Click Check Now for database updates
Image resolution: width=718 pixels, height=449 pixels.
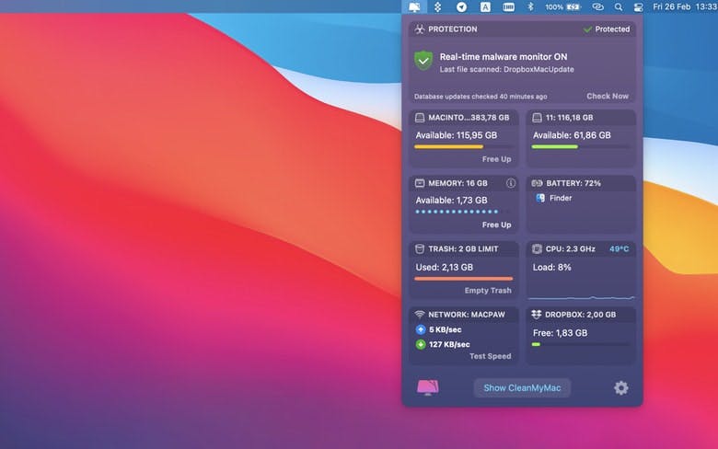[608, 96]
